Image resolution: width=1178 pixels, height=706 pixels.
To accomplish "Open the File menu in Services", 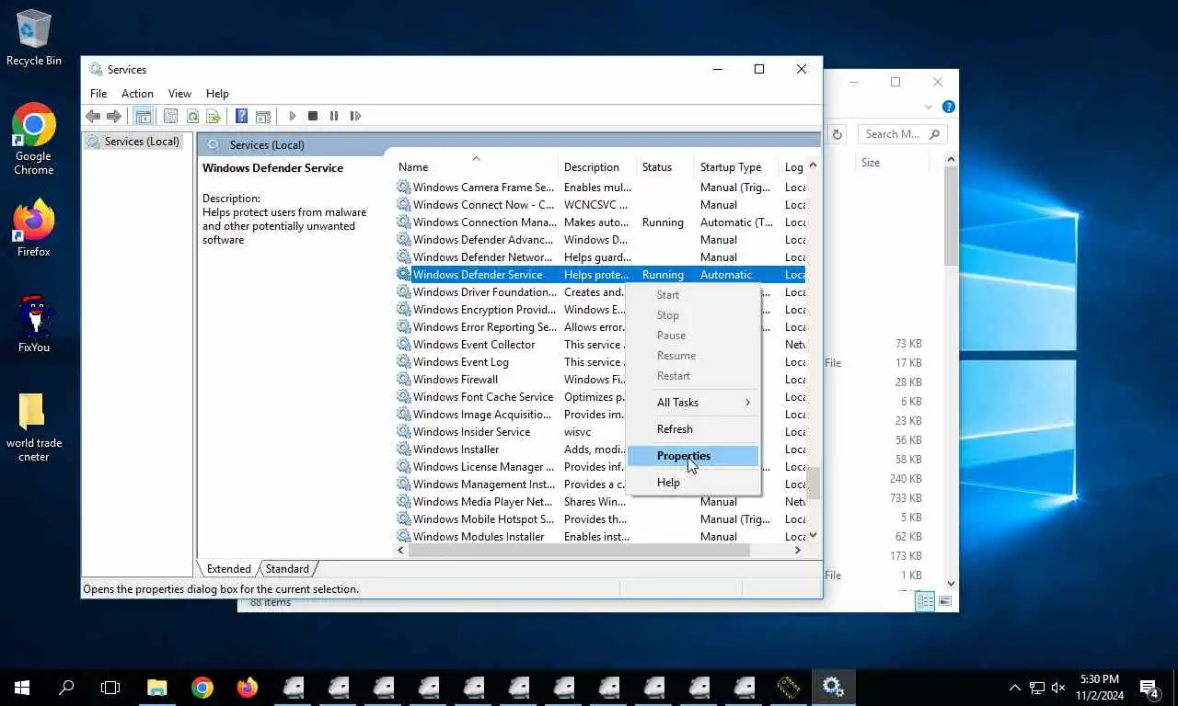I will pyautogui.click(x=98, y=94).
